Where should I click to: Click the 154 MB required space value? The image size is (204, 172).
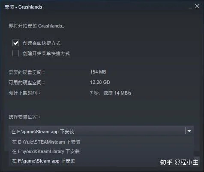(98, 72)
